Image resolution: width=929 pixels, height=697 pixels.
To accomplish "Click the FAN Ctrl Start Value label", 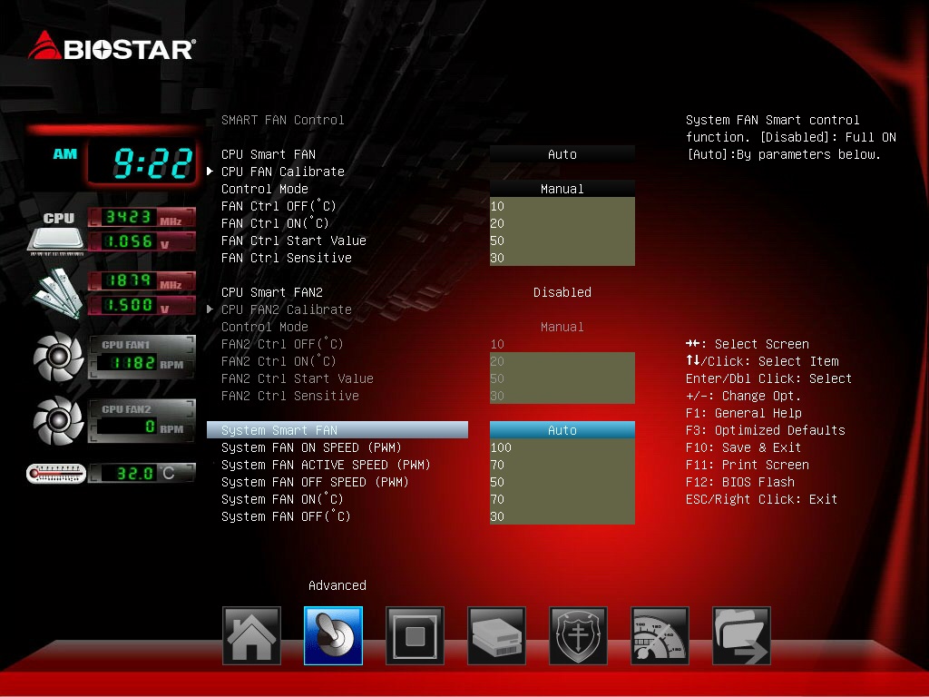I will tap(293, 241).
